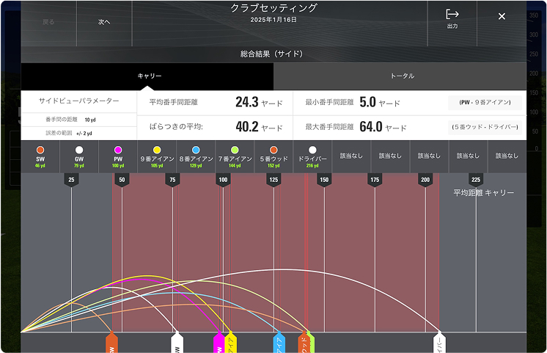The height and width of the screenshot is (353, 547).
Task: Toggle the PW club magenta dot
Action: coord(118,150)
